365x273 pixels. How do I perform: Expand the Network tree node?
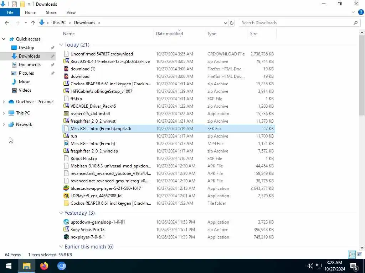click(4, 124)
